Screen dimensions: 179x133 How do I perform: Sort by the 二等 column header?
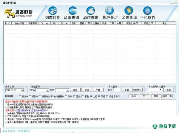[x=112, y=23]
